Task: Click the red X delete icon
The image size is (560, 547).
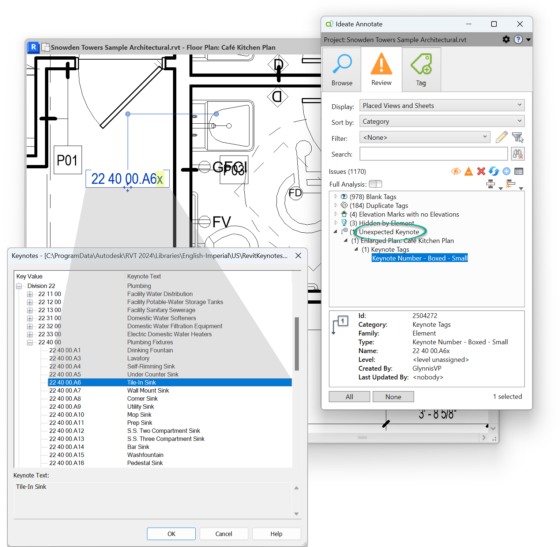Action: coord(481,171)
